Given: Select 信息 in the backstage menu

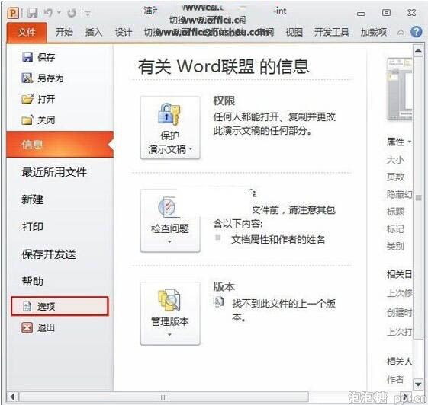Looking at the screenshot, I should 60,145.
